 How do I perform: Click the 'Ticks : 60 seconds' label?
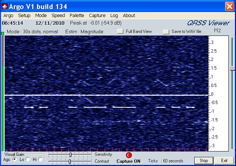point(166,161)
